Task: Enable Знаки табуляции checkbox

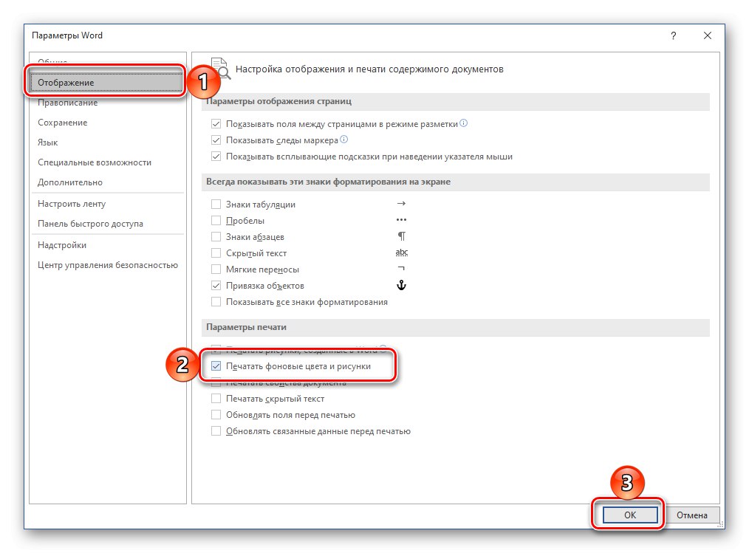Action: 216,205
